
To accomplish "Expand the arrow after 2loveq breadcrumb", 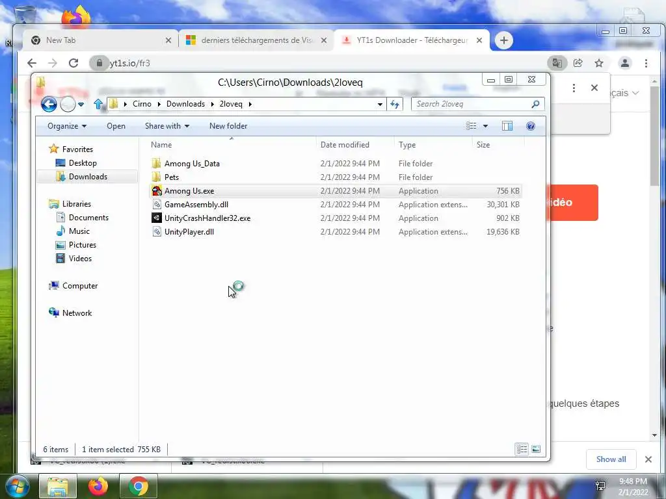I will (x=250, y=104).
